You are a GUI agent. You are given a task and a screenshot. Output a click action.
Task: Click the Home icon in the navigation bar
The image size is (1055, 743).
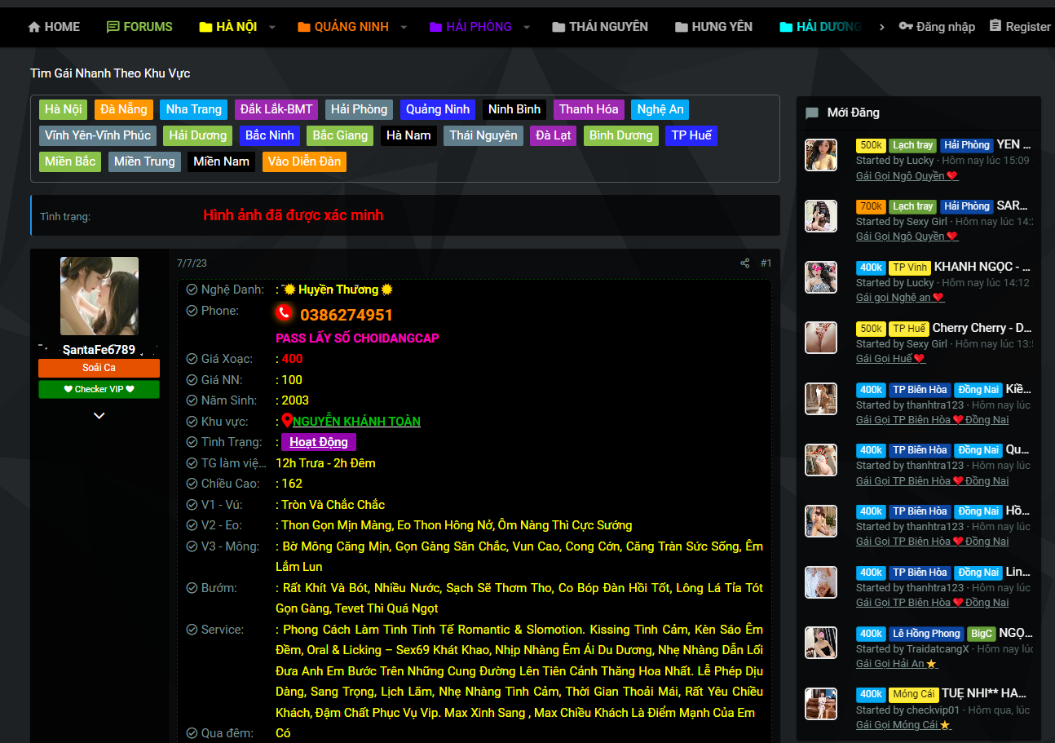(x=34, y=27)
